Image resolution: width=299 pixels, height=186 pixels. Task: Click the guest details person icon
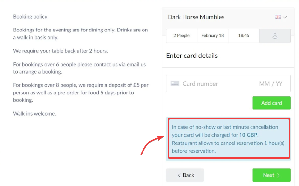[x=275, y=36]
